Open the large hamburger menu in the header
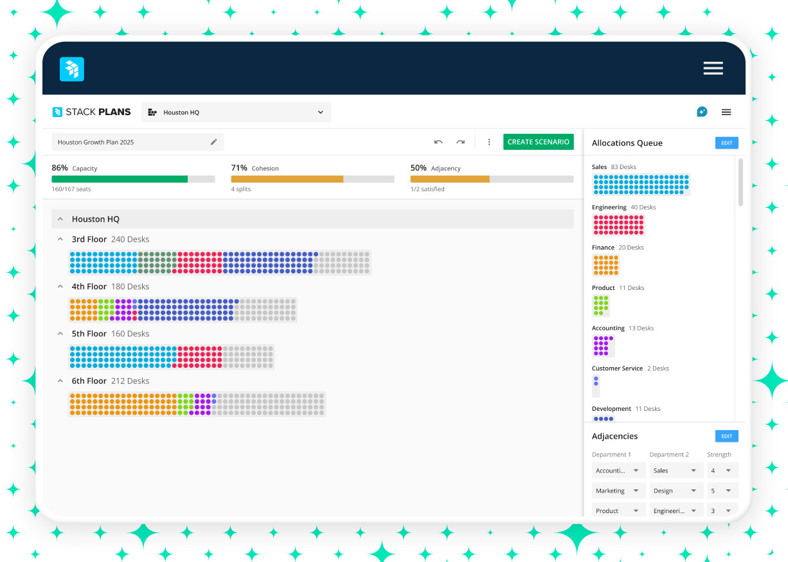Image resolution: width=788 pixels, height=562 pixels. pos(713,69)
